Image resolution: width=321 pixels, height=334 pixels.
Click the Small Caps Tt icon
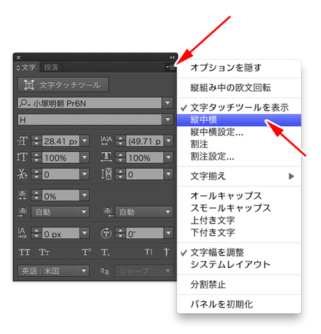point(44,252)
